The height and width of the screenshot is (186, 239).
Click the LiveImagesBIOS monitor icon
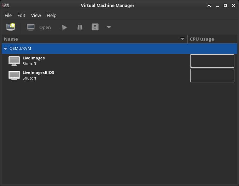(14, 75)
